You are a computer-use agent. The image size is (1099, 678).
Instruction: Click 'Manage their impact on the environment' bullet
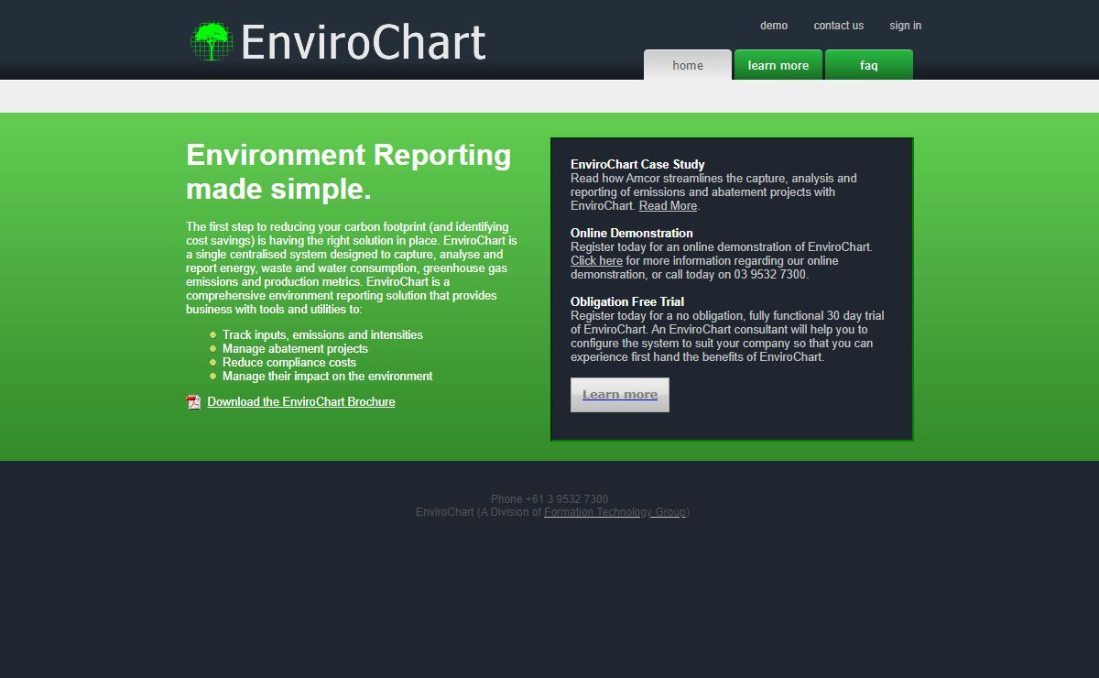[x=328, y=377]
